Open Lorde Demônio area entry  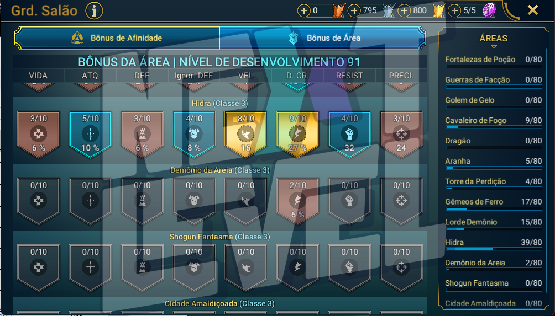(x=494, y=223)
